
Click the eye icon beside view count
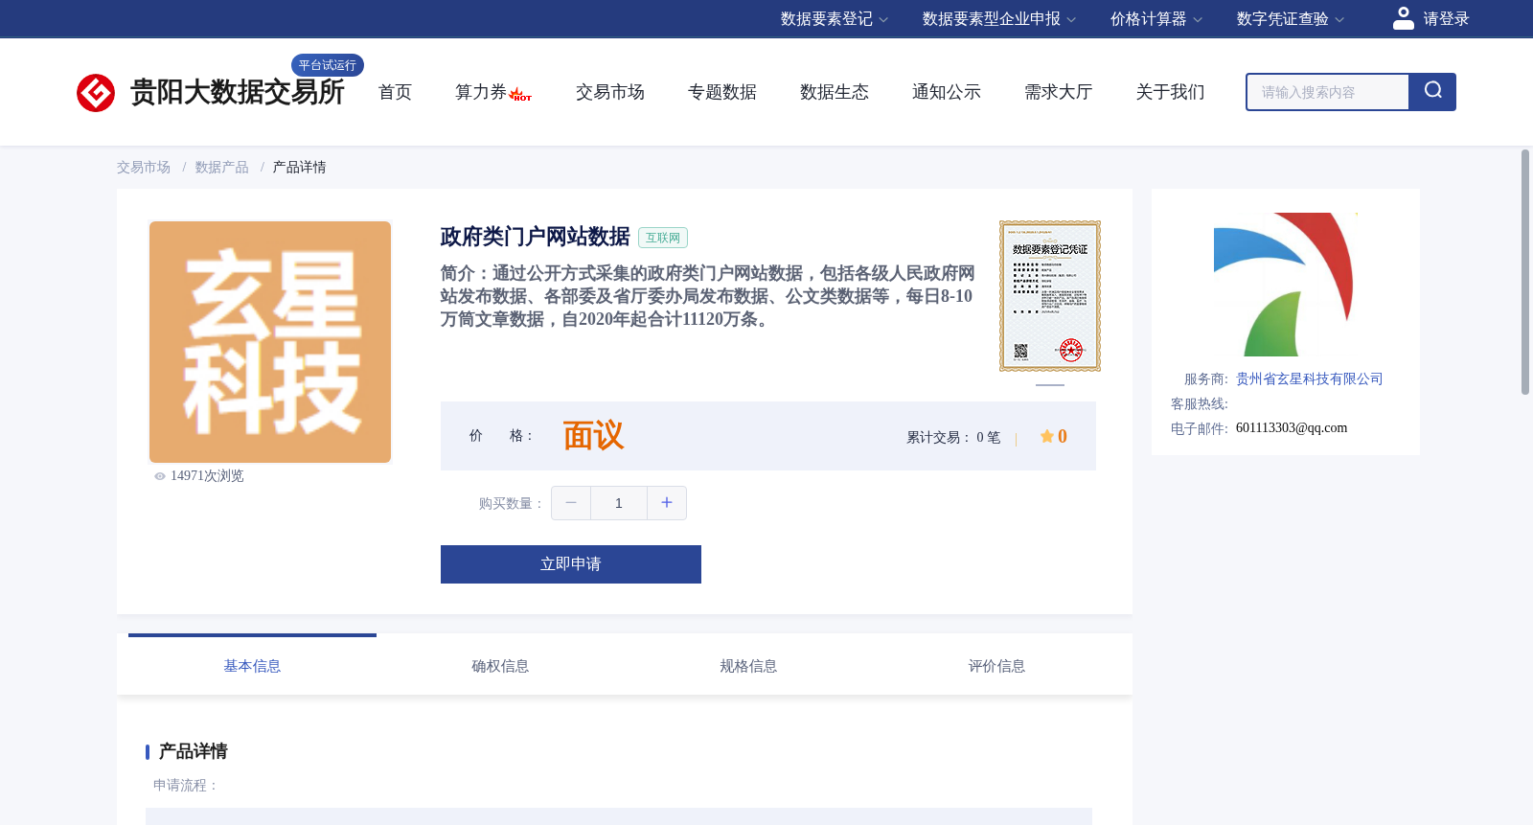[160, 476]
